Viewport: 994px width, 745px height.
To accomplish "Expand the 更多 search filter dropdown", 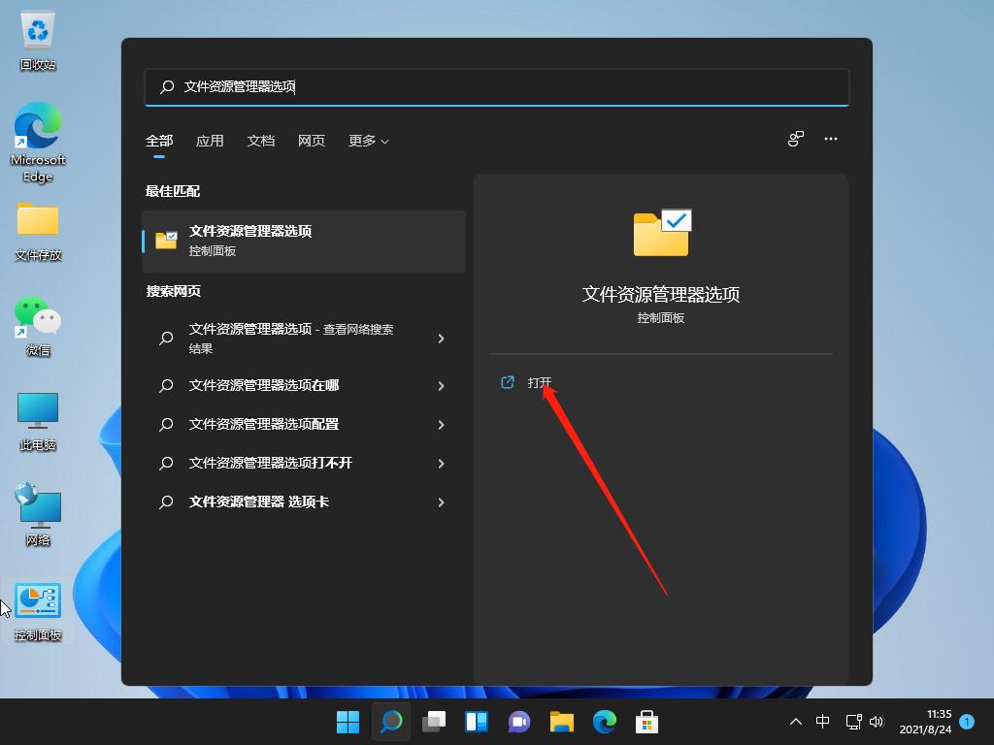I will click(368, 141).
